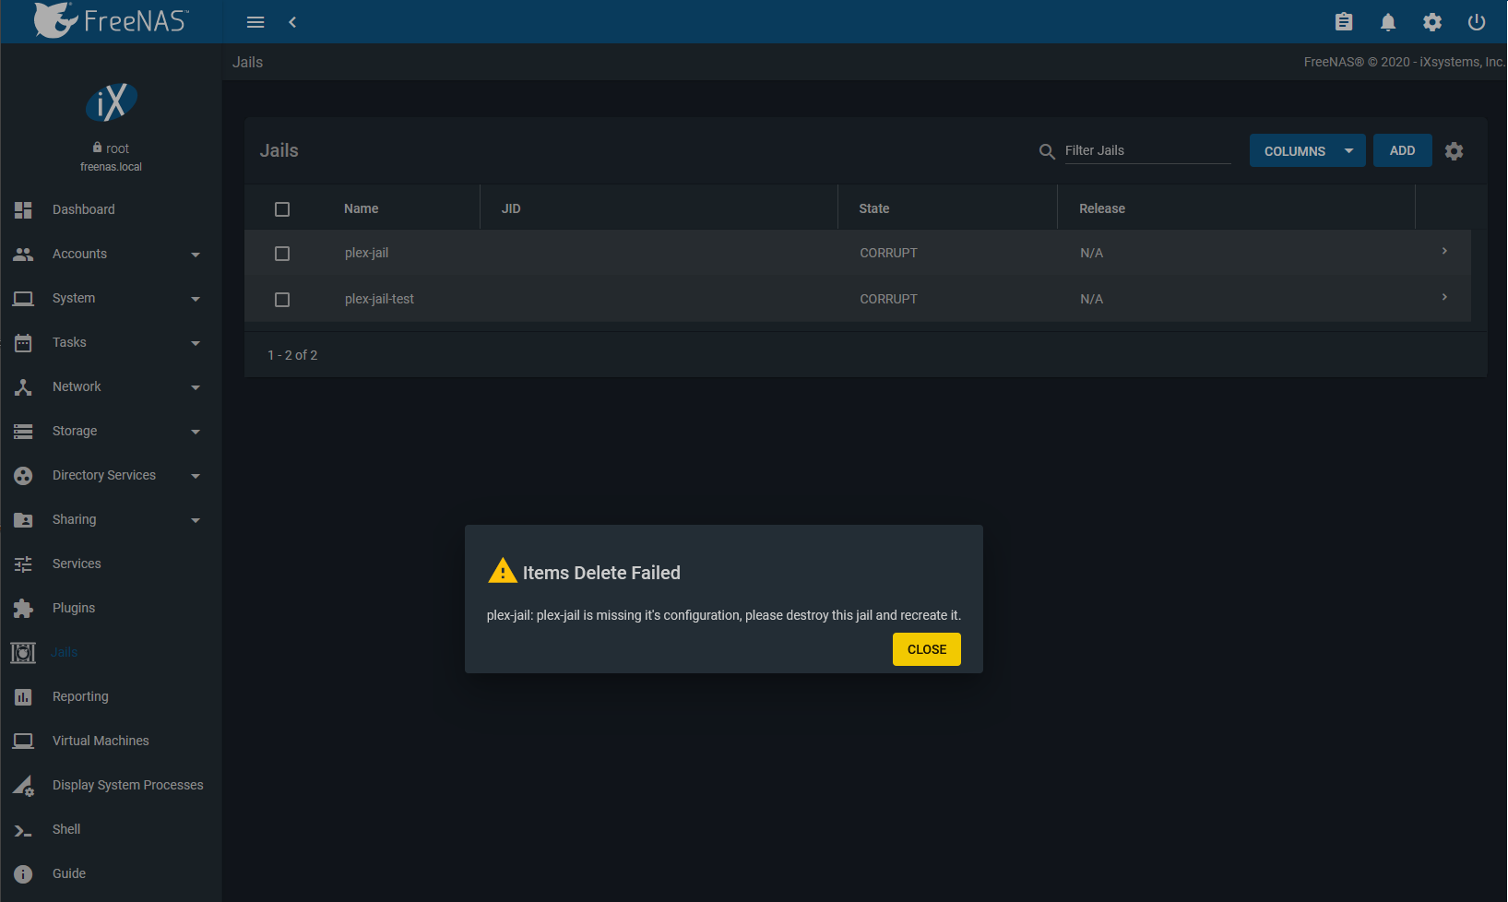Click the ADD jail button

(x=1402, y=151)
